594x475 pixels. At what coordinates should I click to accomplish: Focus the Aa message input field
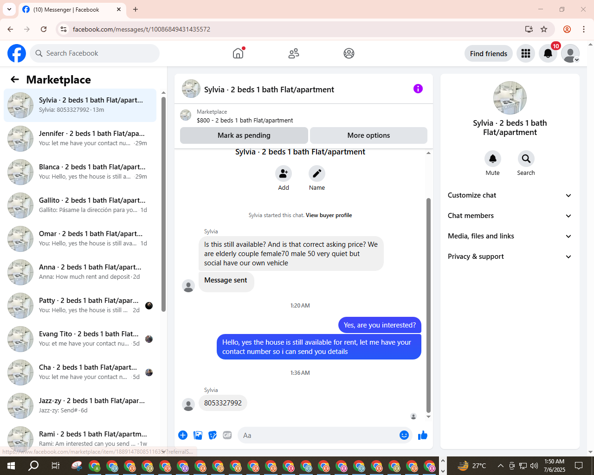pos(318,435)
